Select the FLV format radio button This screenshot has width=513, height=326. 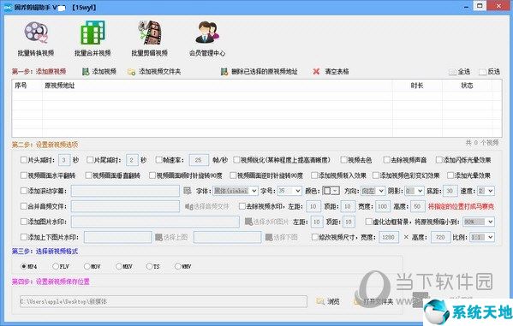(56, 266)
